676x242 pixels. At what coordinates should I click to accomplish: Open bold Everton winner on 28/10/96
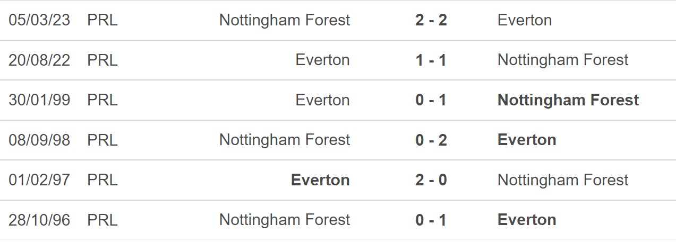pos(527,220)
